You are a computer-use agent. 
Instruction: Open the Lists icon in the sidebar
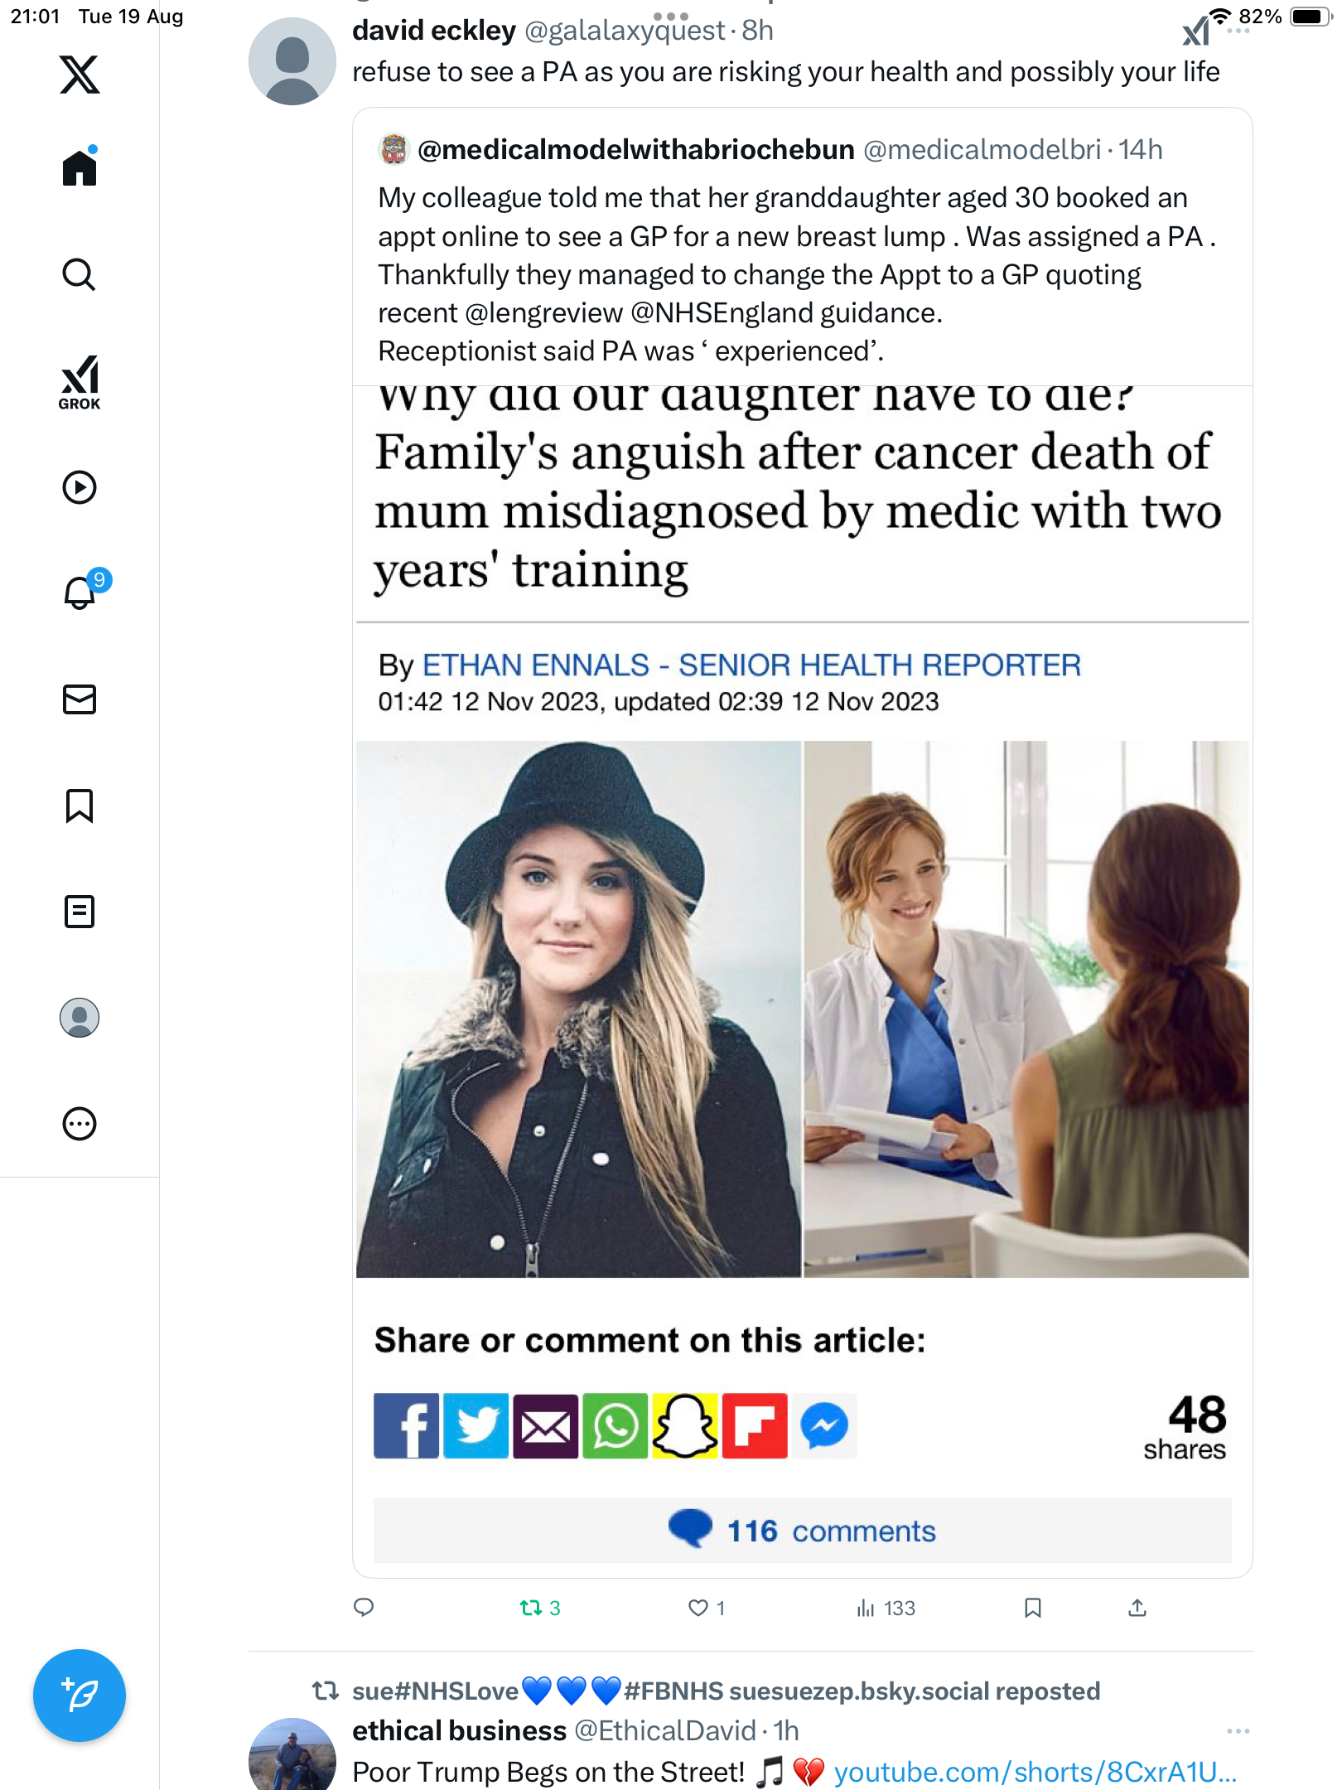coord(80,912)
